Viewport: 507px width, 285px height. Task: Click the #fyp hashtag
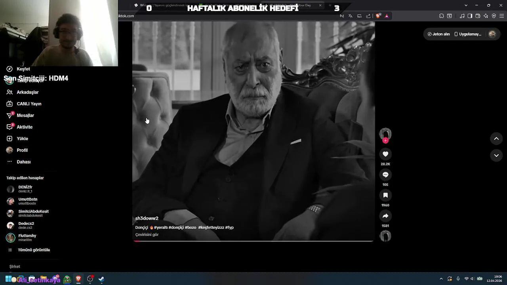229,228
